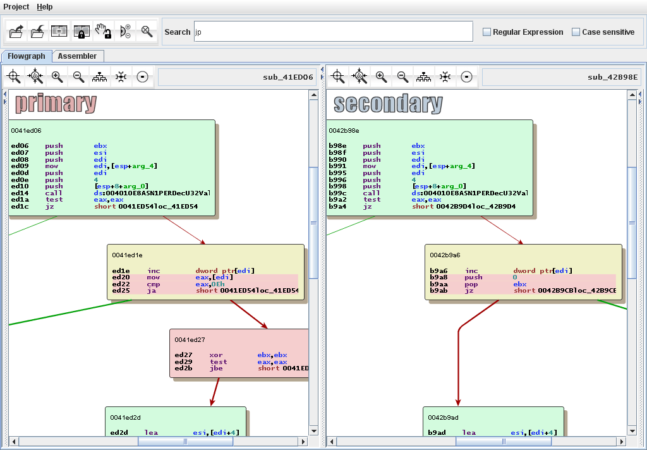
Task: Click the second open-folder toolbar icon
Action: click(37, 31)
